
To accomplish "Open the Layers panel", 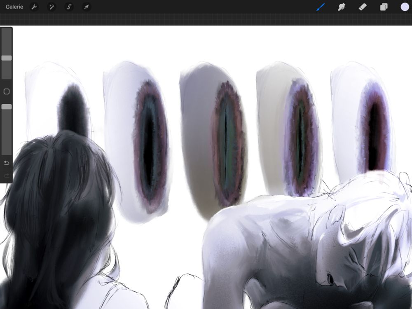I will [384, 7].
